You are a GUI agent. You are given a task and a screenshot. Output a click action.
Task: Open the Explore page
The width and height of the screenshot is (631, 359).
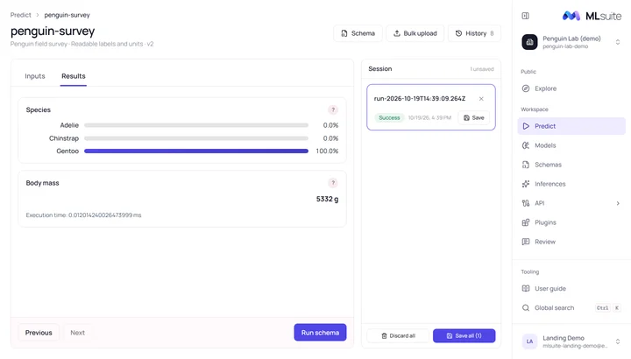pos(571,88)
